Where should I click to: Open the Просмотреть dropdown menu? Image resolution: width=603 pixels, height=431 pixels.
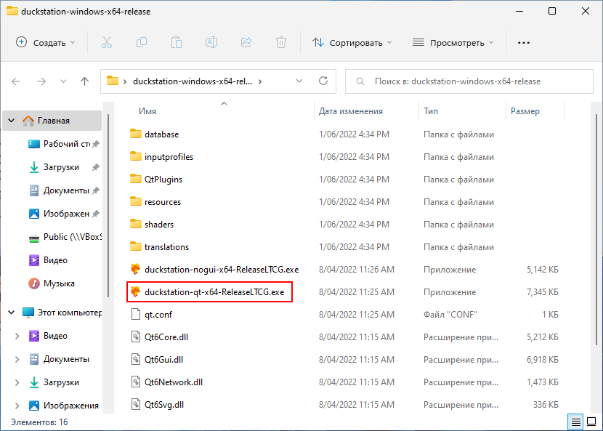point(453,42)
